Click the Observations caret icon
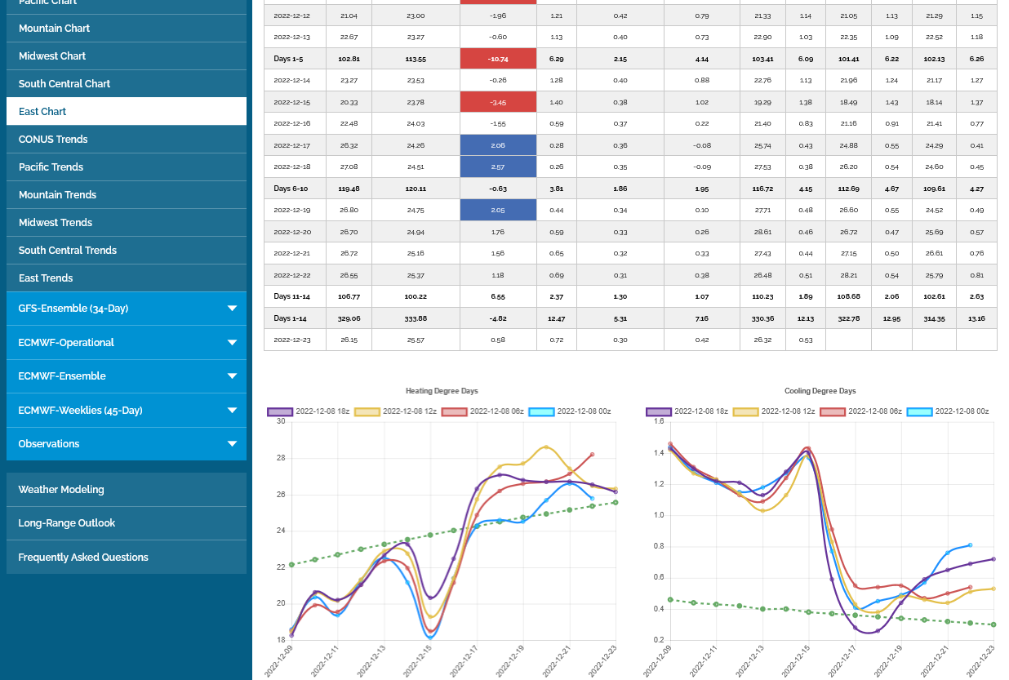 (x=232, y=444)
